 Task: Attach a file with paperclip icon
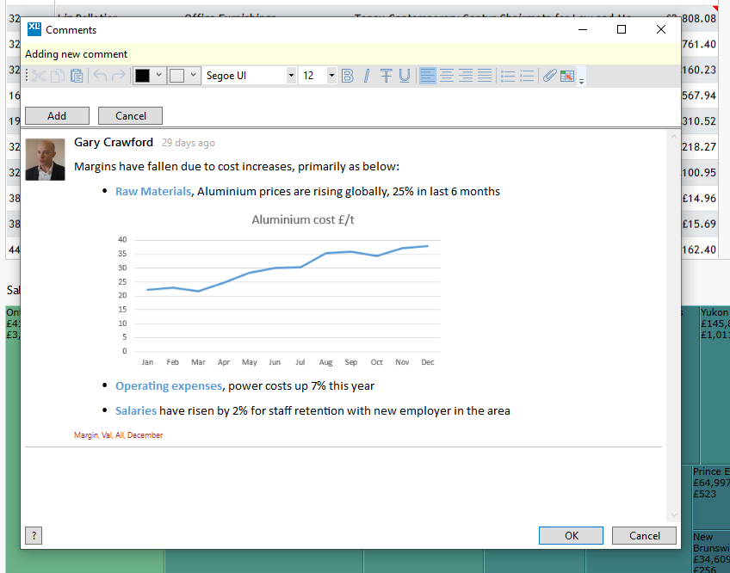tap(549, 76)
